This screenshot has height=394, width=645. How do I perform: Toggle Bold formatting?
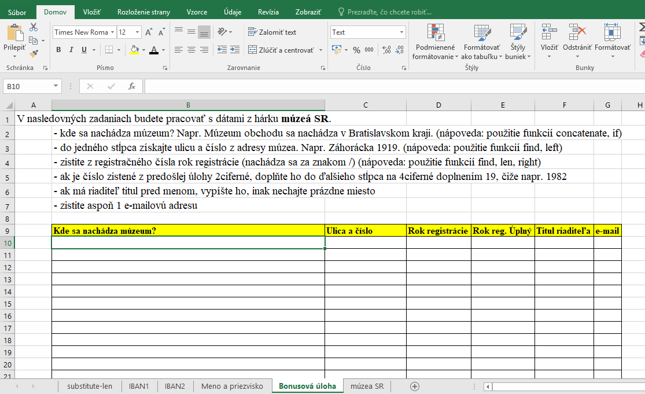tap(58, 50)
